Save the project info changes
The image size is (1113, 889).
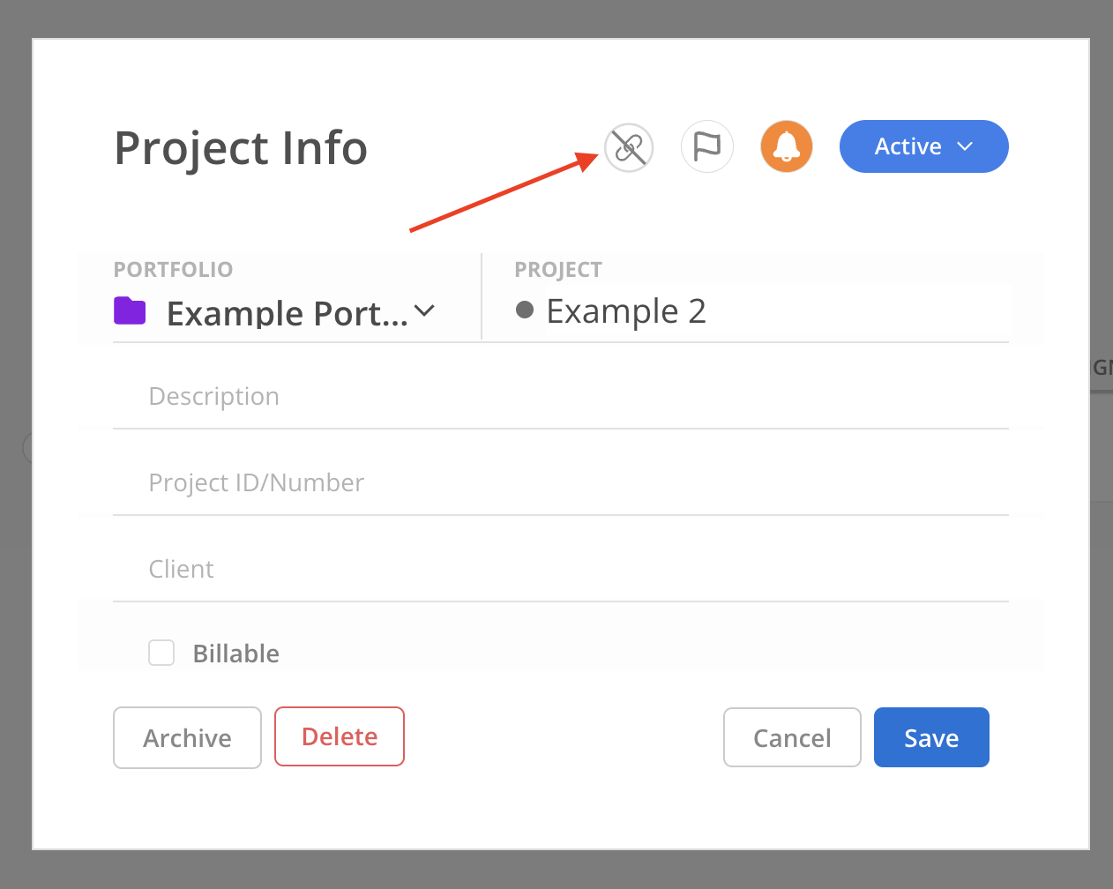point(931,737)
